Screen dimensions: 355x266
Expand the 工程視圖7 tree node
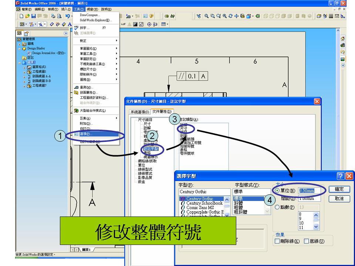click(24, 86)
